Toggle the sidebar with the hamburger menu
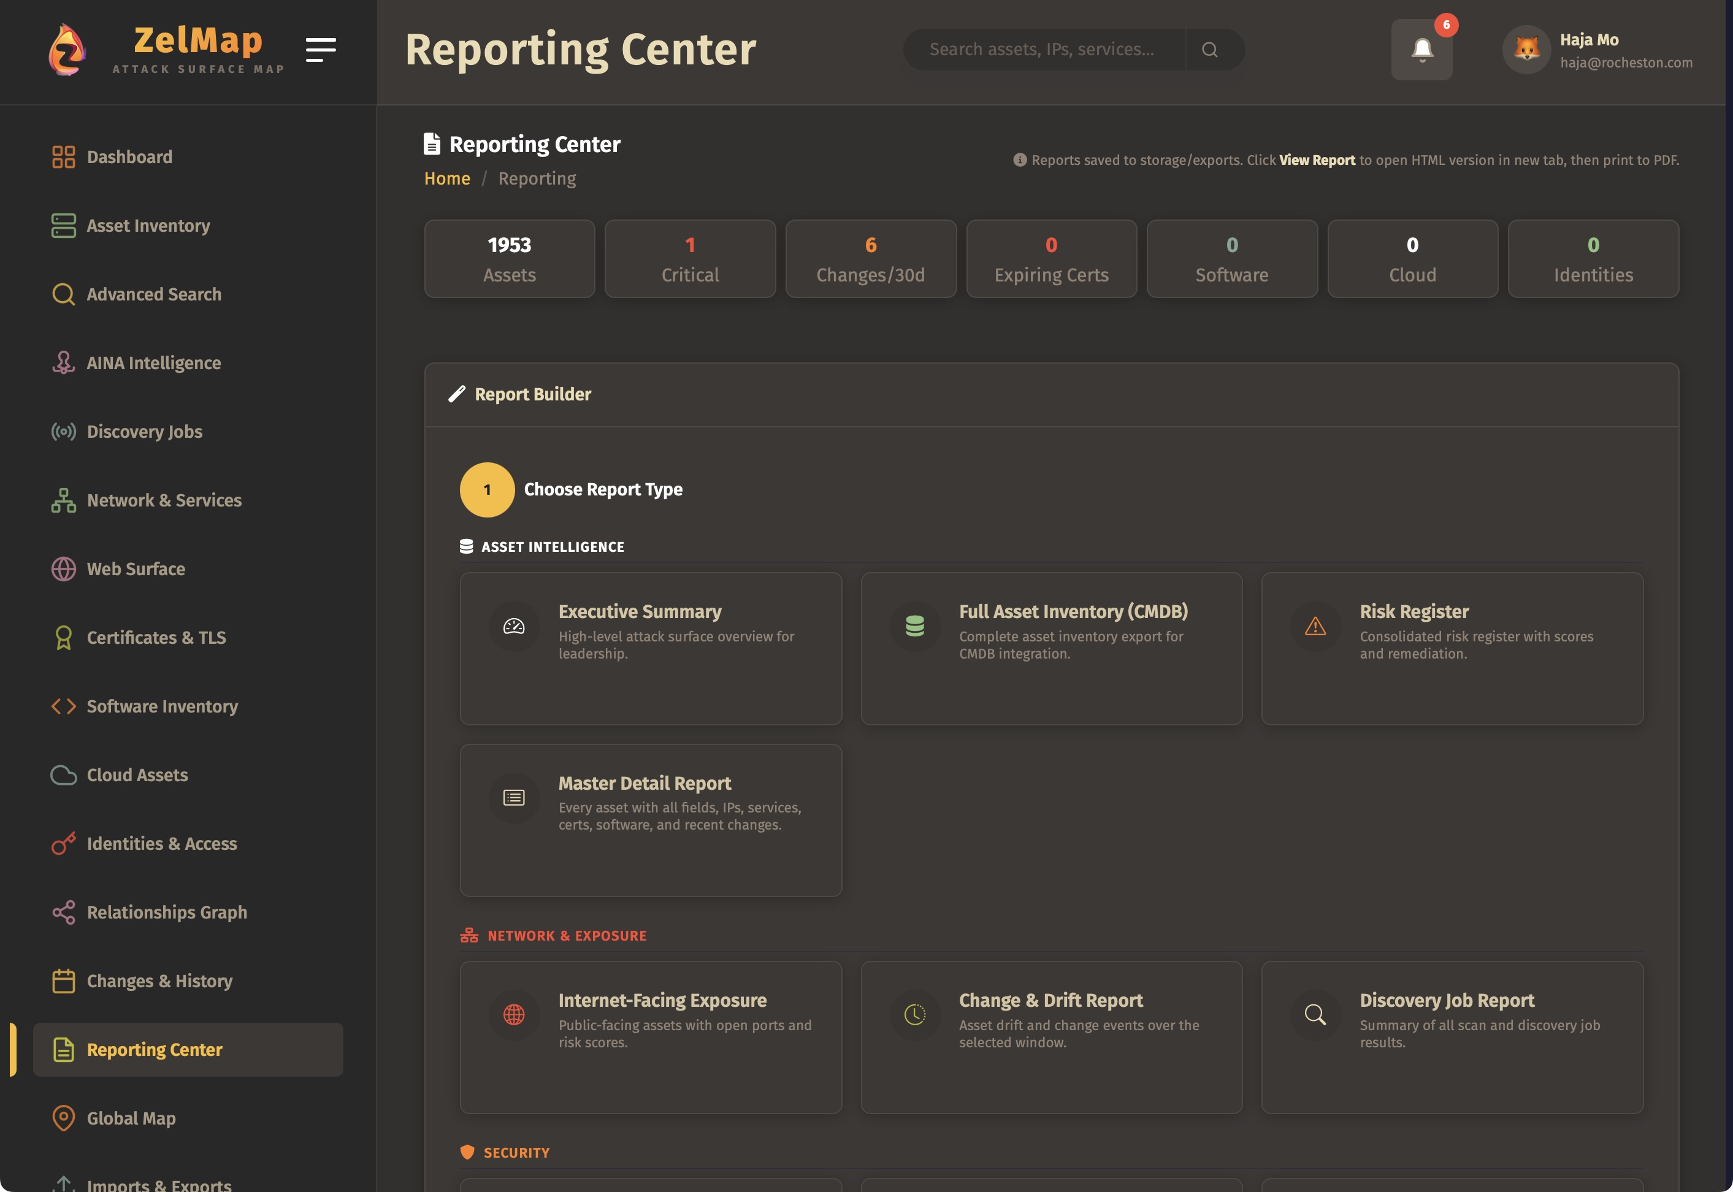This screenshot has height=1192, width=1733. (321, 50)
